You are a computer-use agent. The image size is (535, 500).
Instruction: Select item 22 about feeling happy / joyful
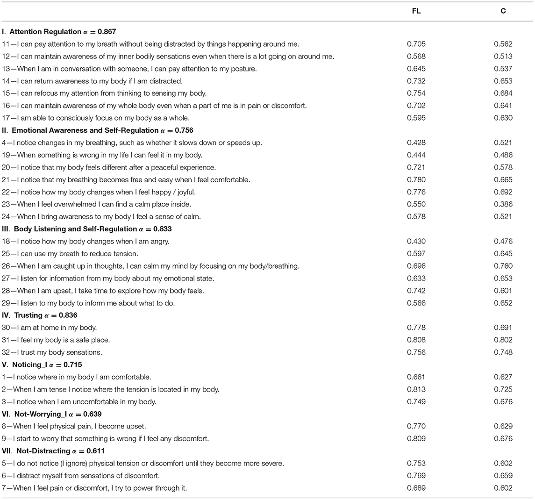99,192
